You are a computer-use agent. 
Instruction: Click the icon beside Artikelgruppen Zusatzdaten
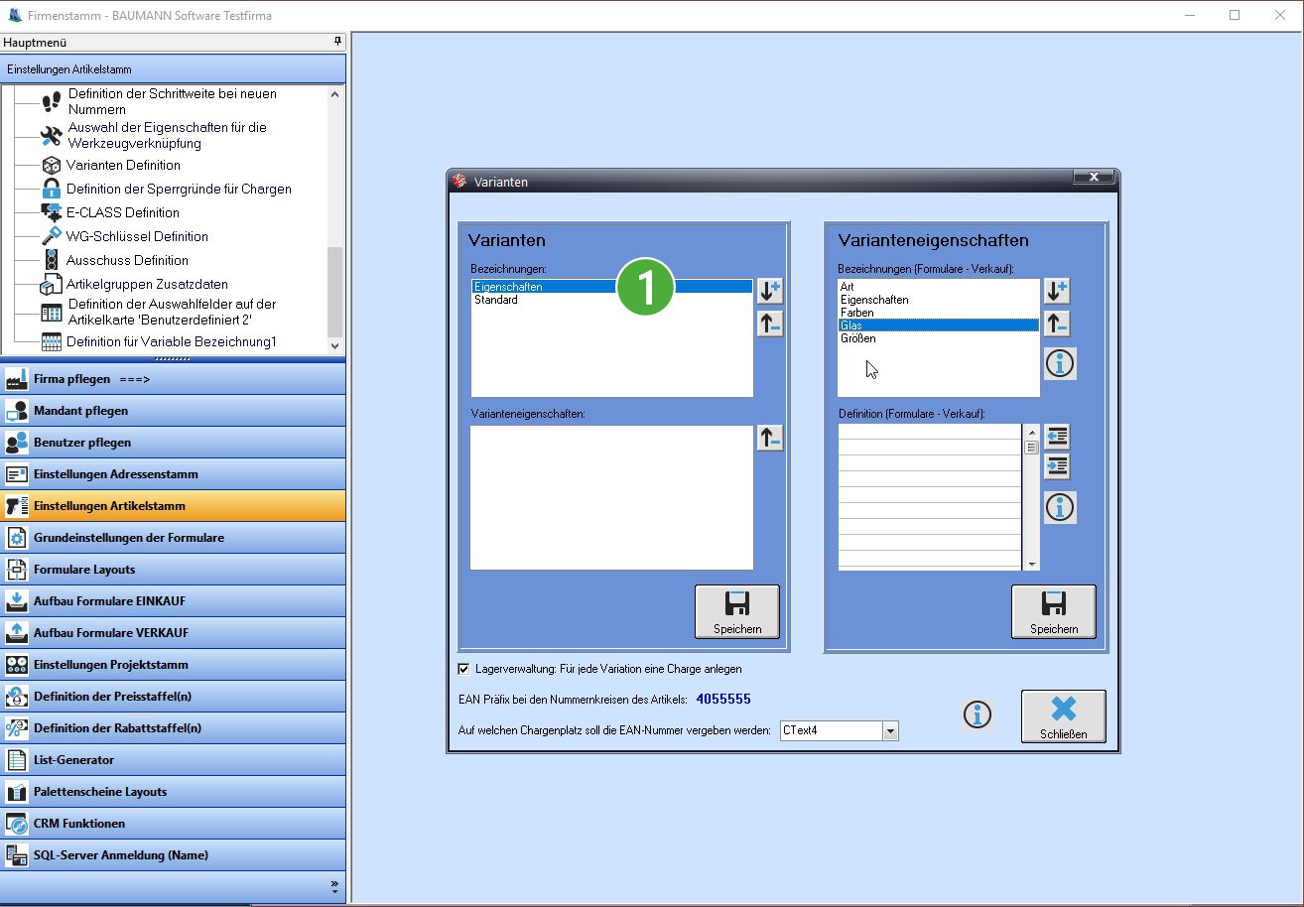point(51,285)
